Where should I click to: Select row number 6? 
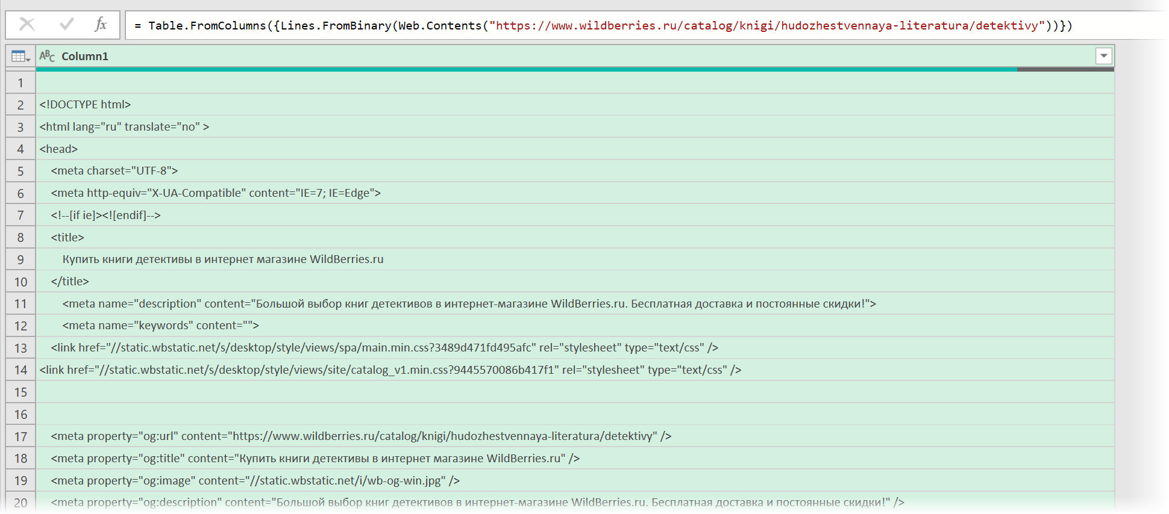pyautogui.click(x=20, y=193)
